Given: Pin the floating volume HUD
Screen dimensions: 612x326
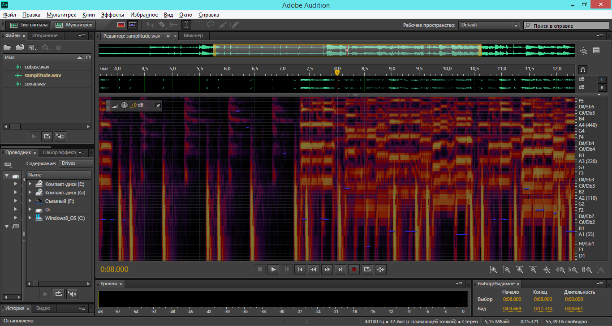Looking at the screenshot, I should coord(158,105).
